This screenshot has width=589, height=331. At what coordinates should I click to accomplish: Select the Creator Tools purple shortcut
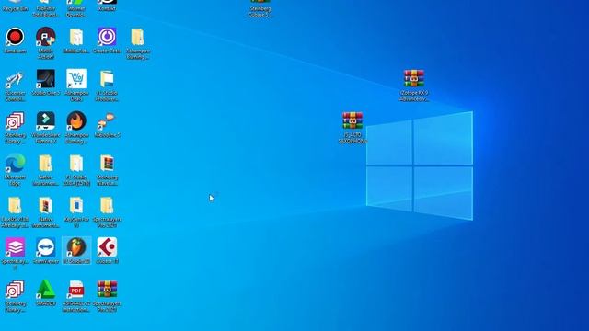coord(107,37)
